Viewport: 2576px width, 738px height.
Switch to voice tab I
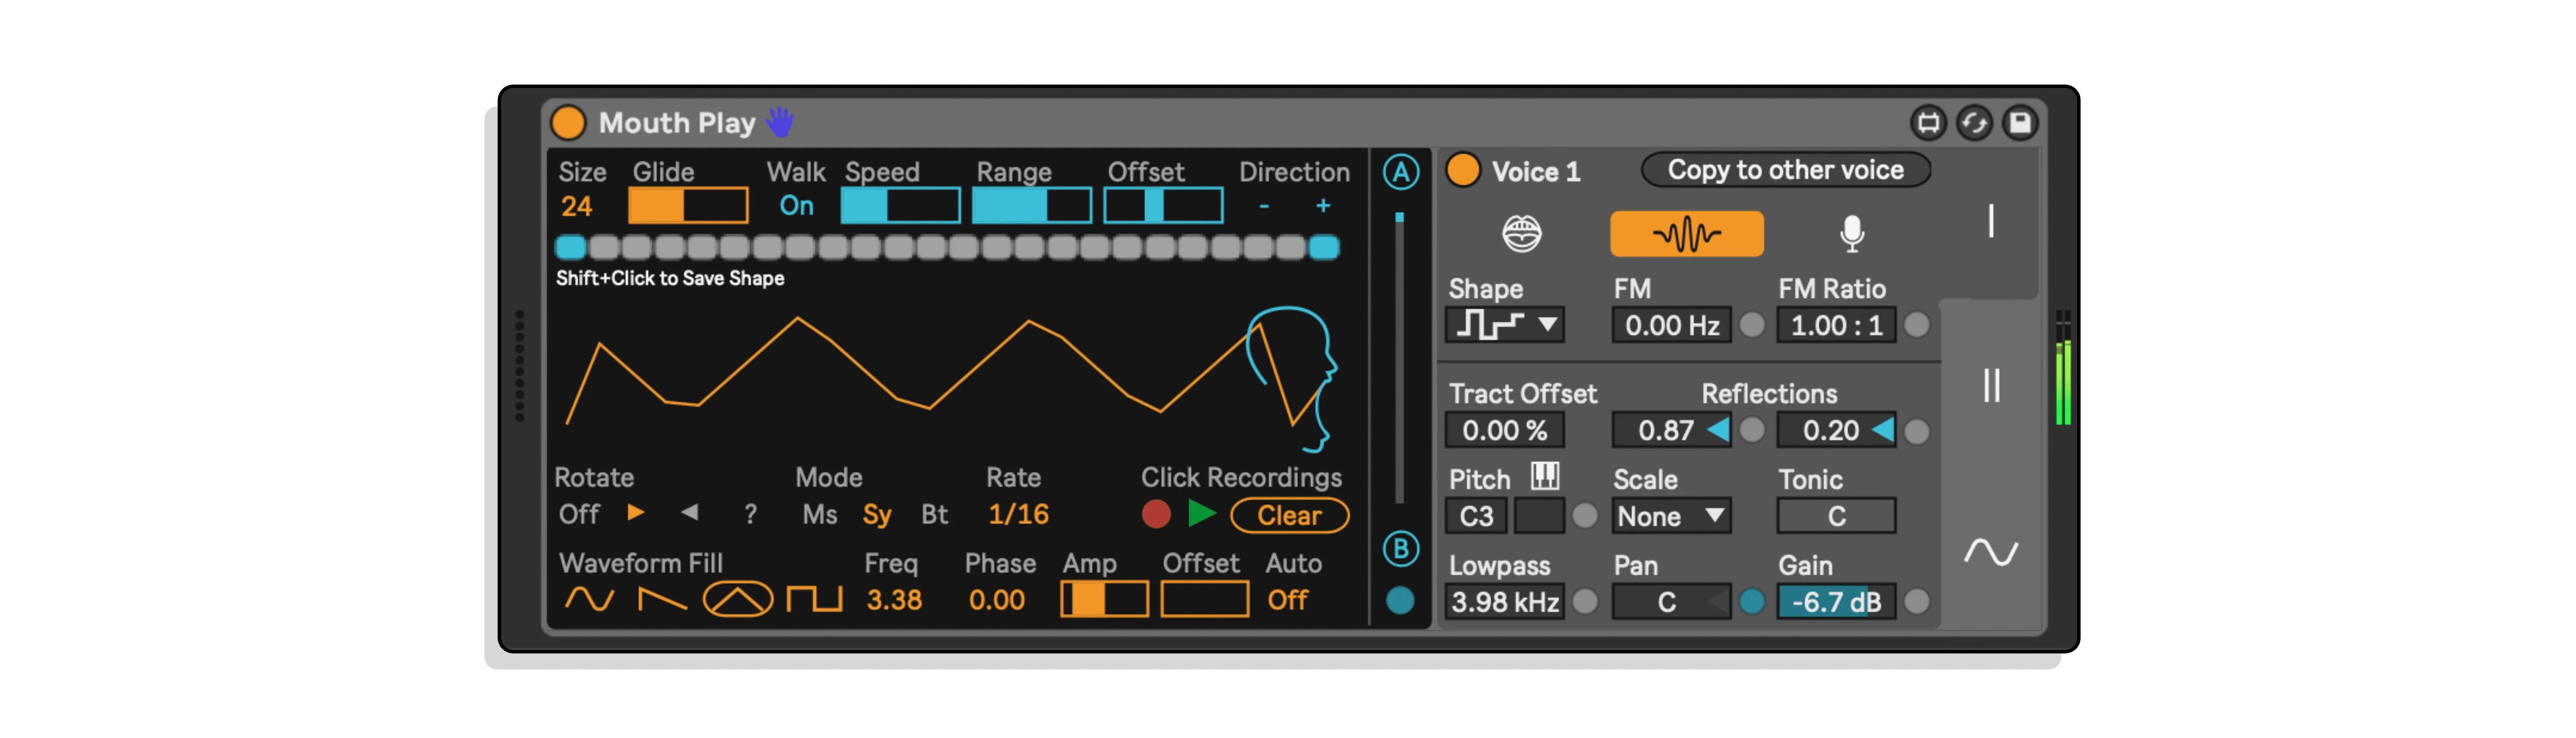(1990, 222)
